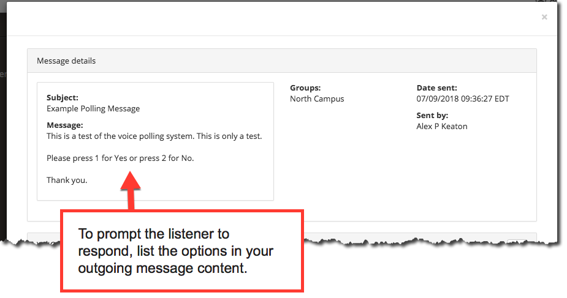Open sender Alex P Keaton
567x298 pixels.
(x=442, y=126)
